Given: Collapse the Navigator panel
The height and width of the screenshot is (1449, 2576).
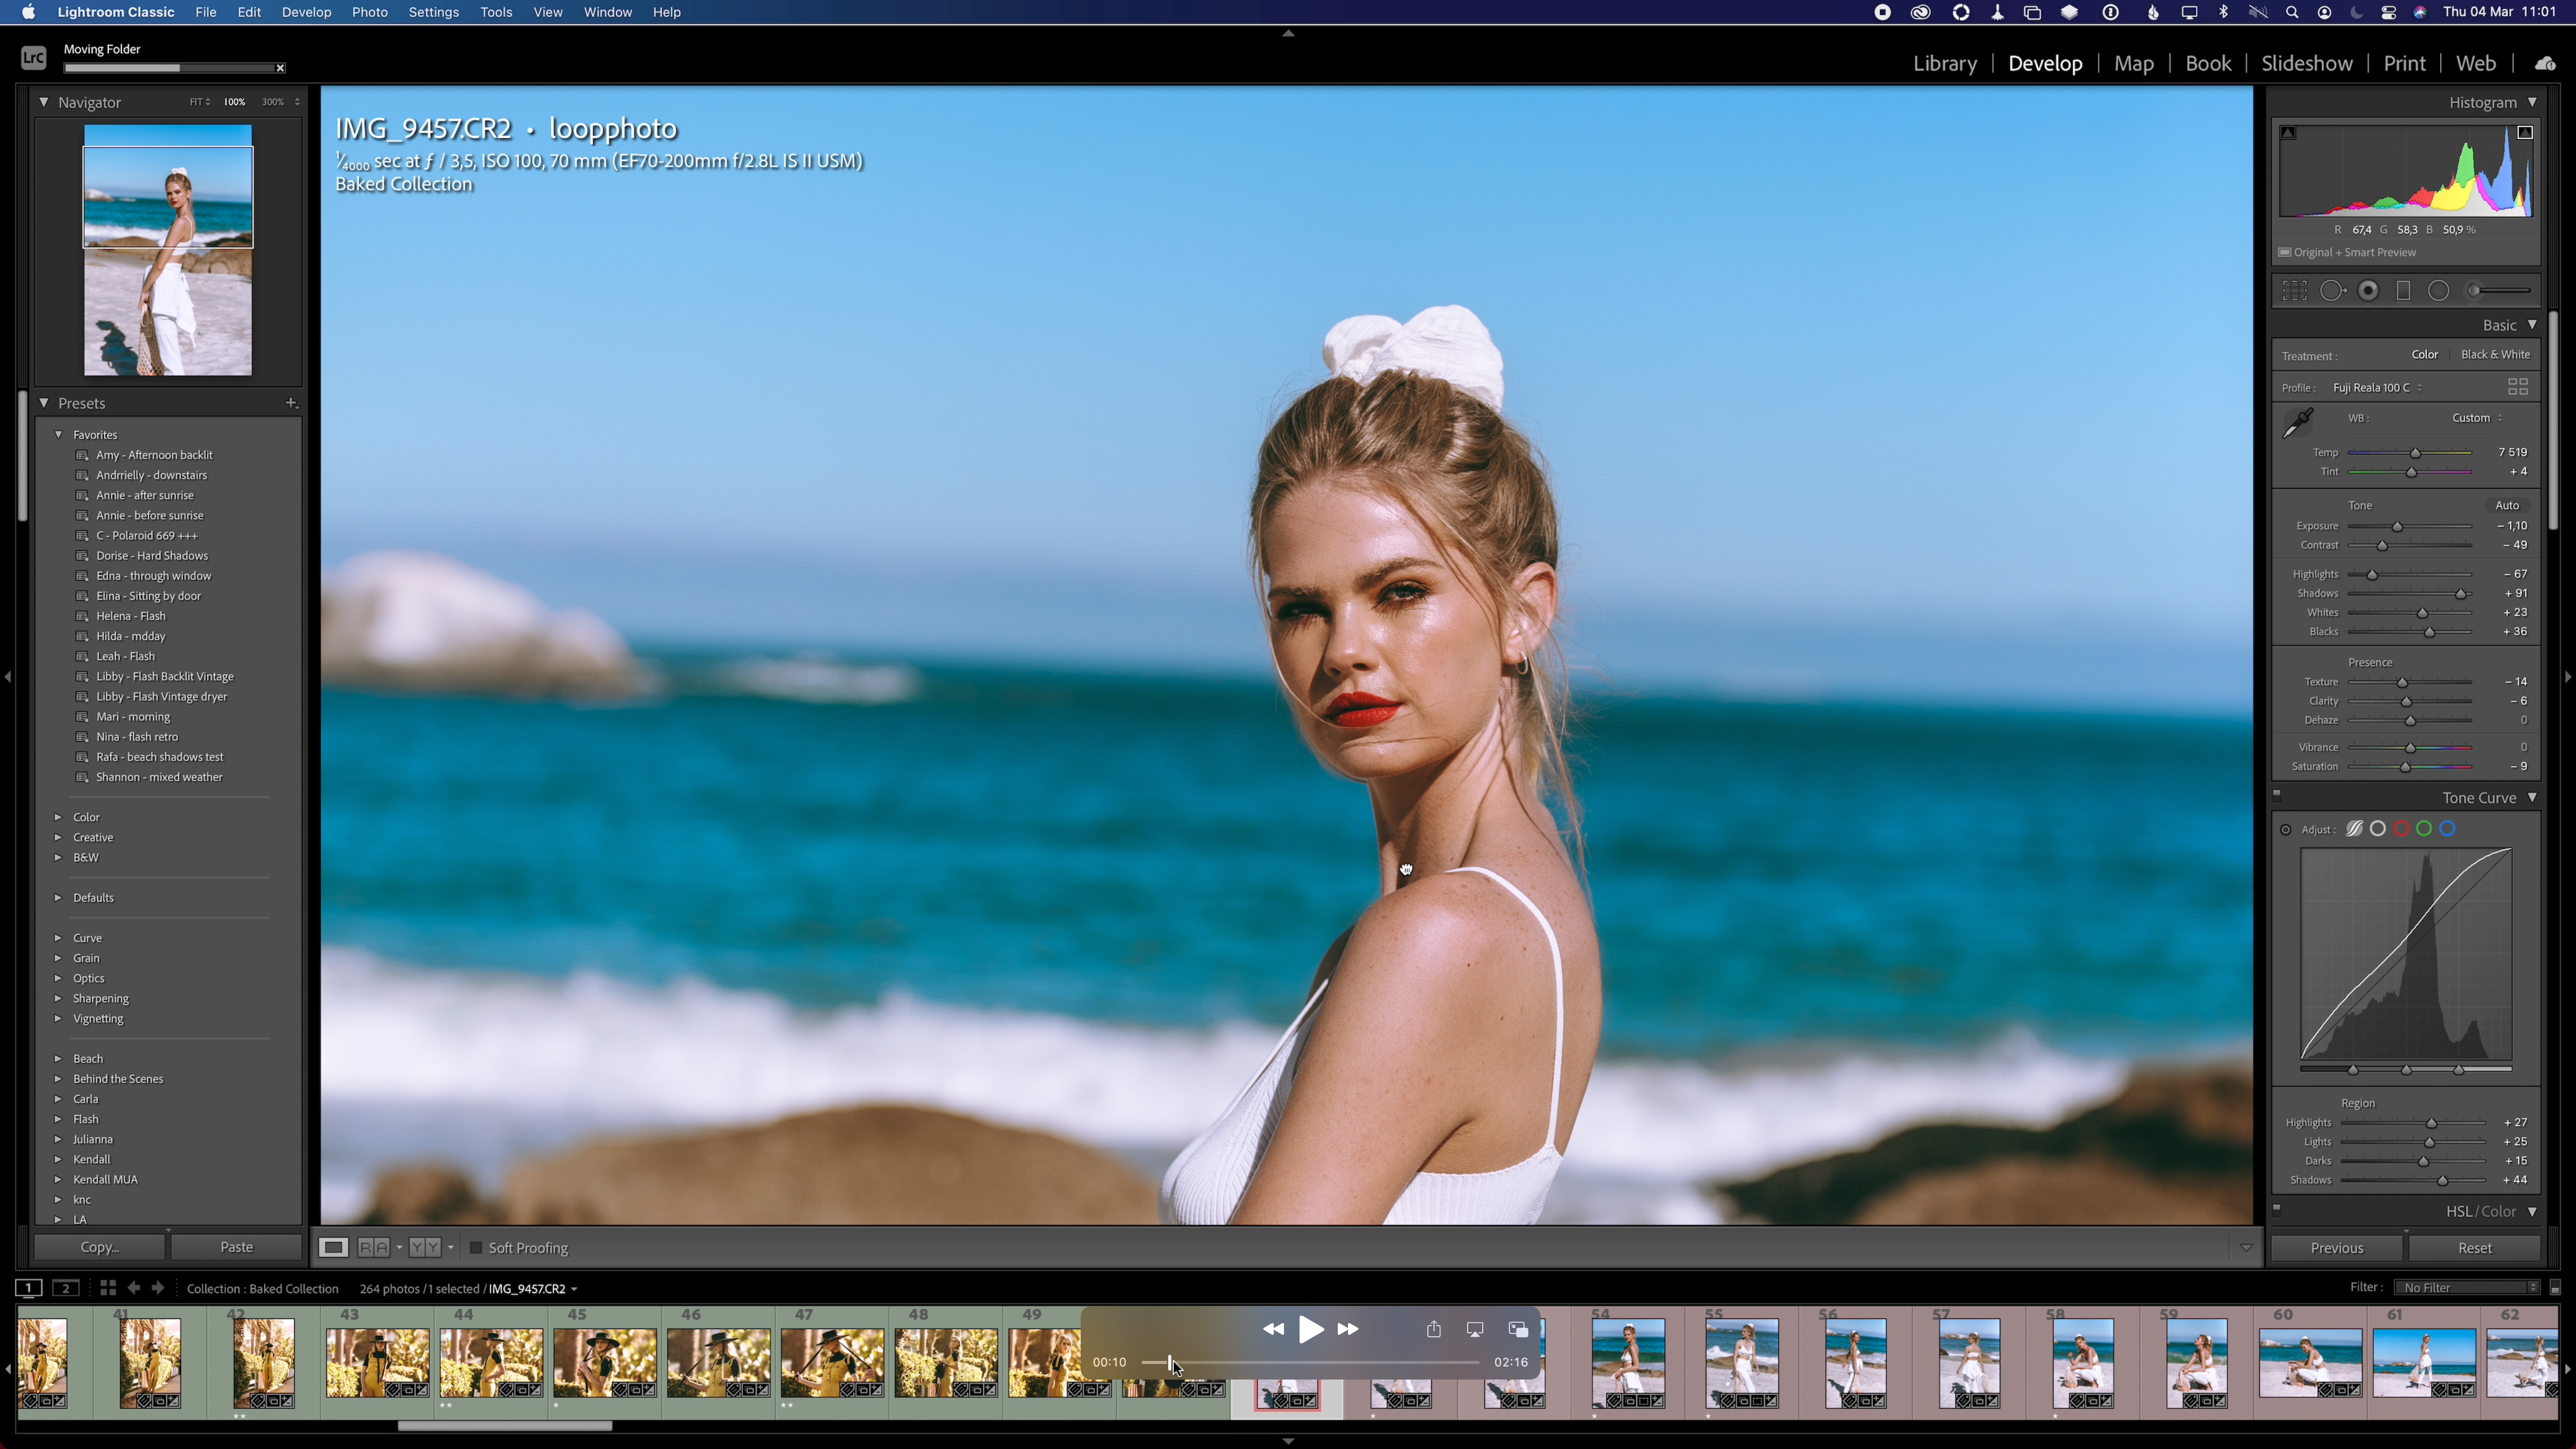Looking at the screenshot, I should (43, 102).
